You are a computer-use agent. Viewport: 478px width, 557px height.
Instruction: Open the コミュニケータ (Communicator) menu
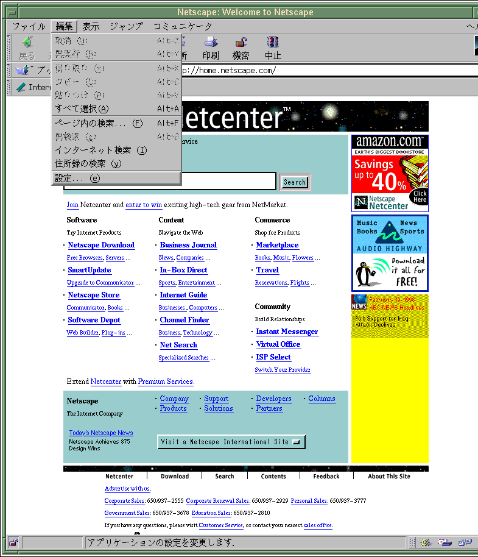[x=183, y=26]
